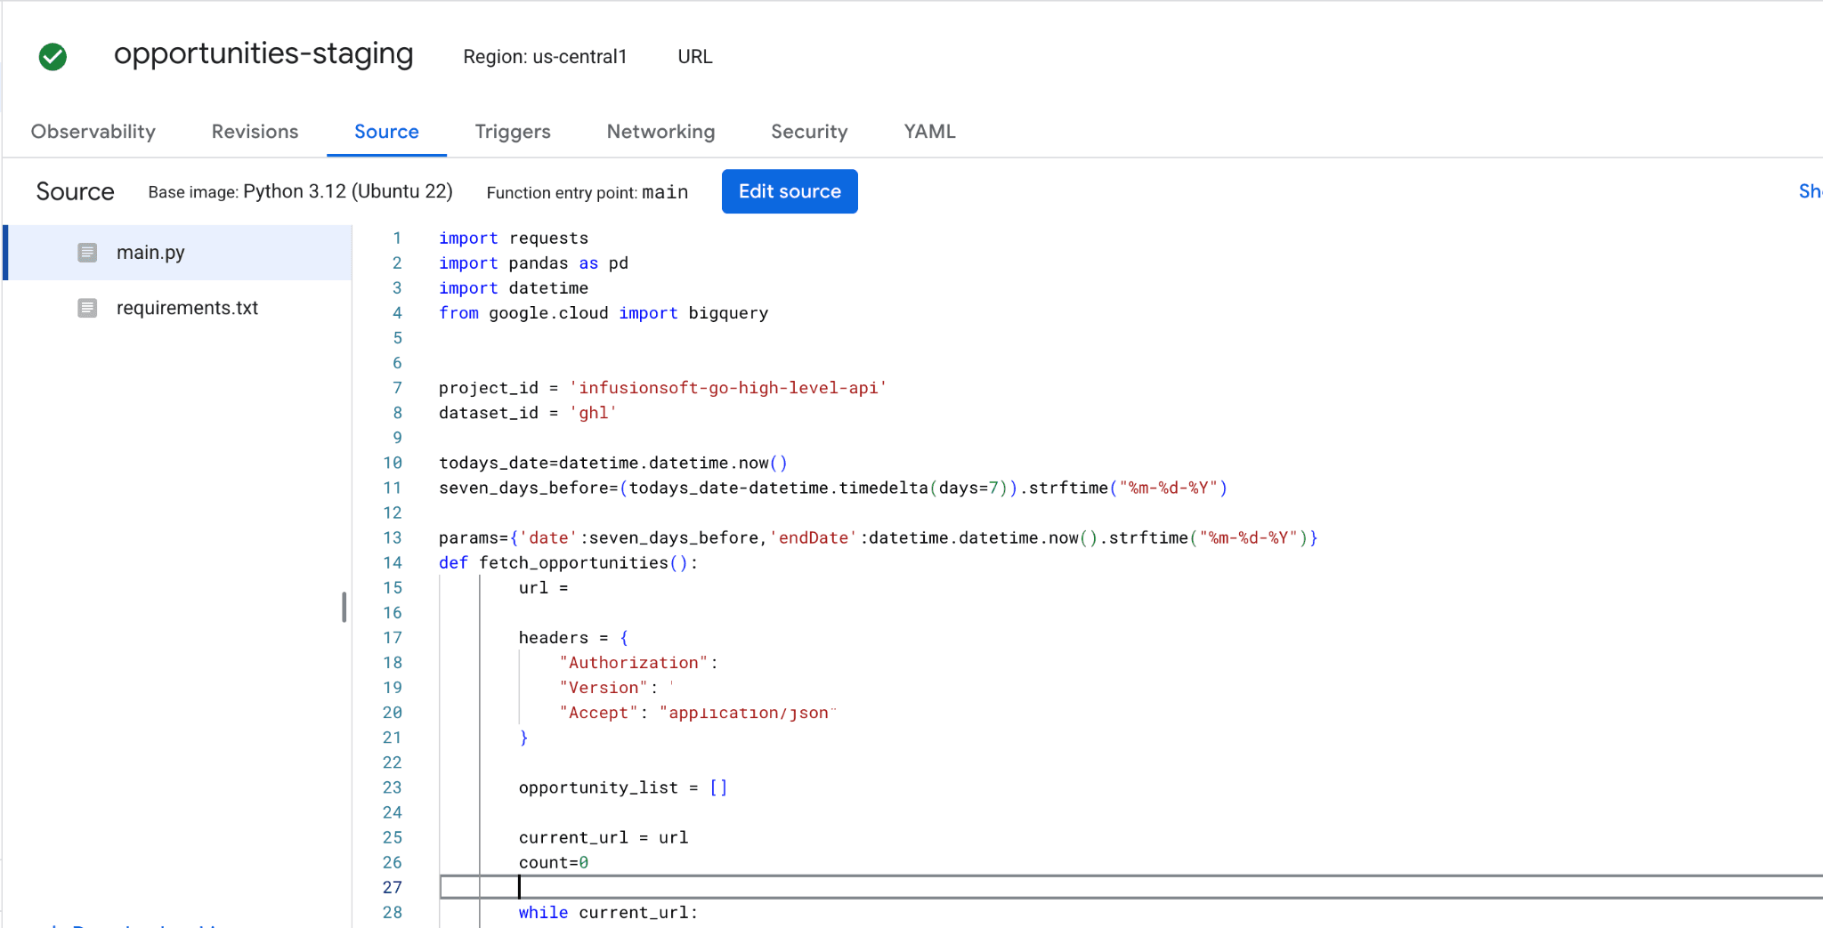Open the Security tab
This screenshot has width=1823, height=928.
(808, 131)
